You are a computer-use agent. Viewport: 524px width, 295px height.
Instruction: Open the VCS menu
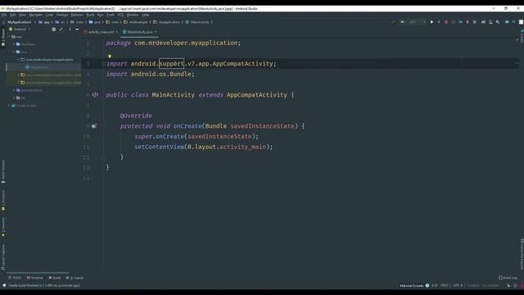coord(120,15)
